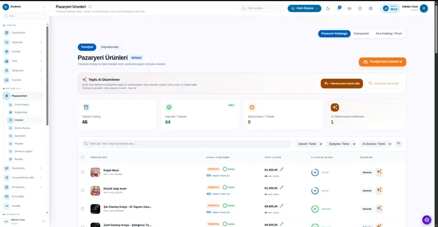Screen dimensions: 438x227
Task: Click the sidebar logout icon beside Admin User
Action: (43, 221)
